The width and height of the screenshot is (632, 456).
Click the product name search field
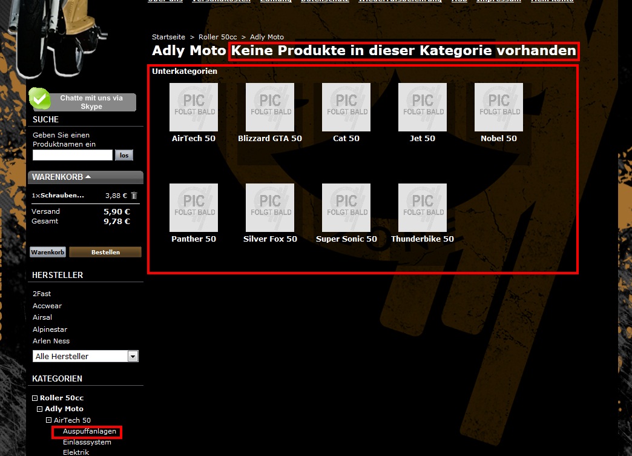click(x=73, y=155)
